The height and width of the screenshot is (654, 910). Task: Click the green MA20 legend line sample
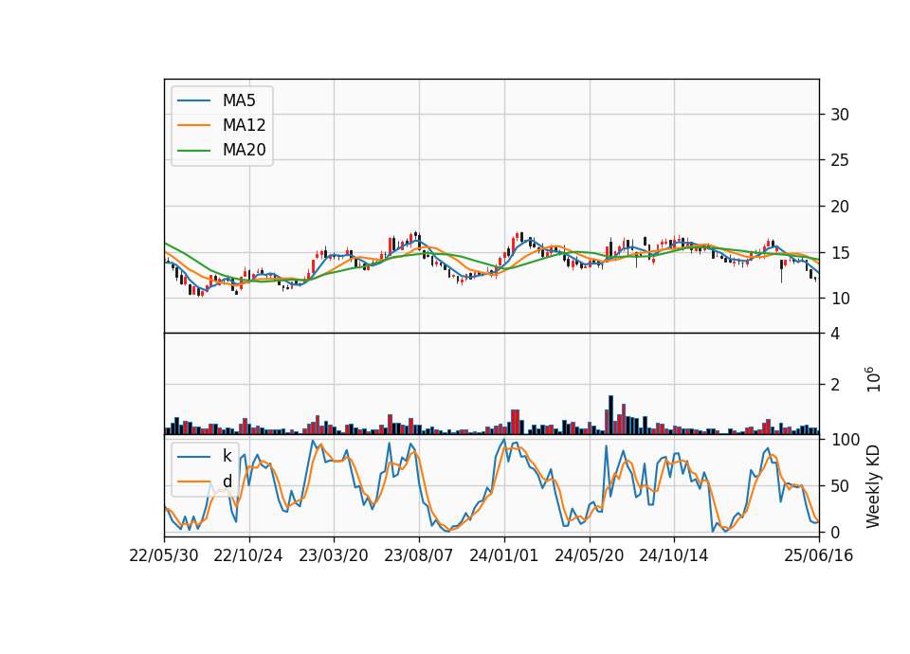(x=193, y=151)
